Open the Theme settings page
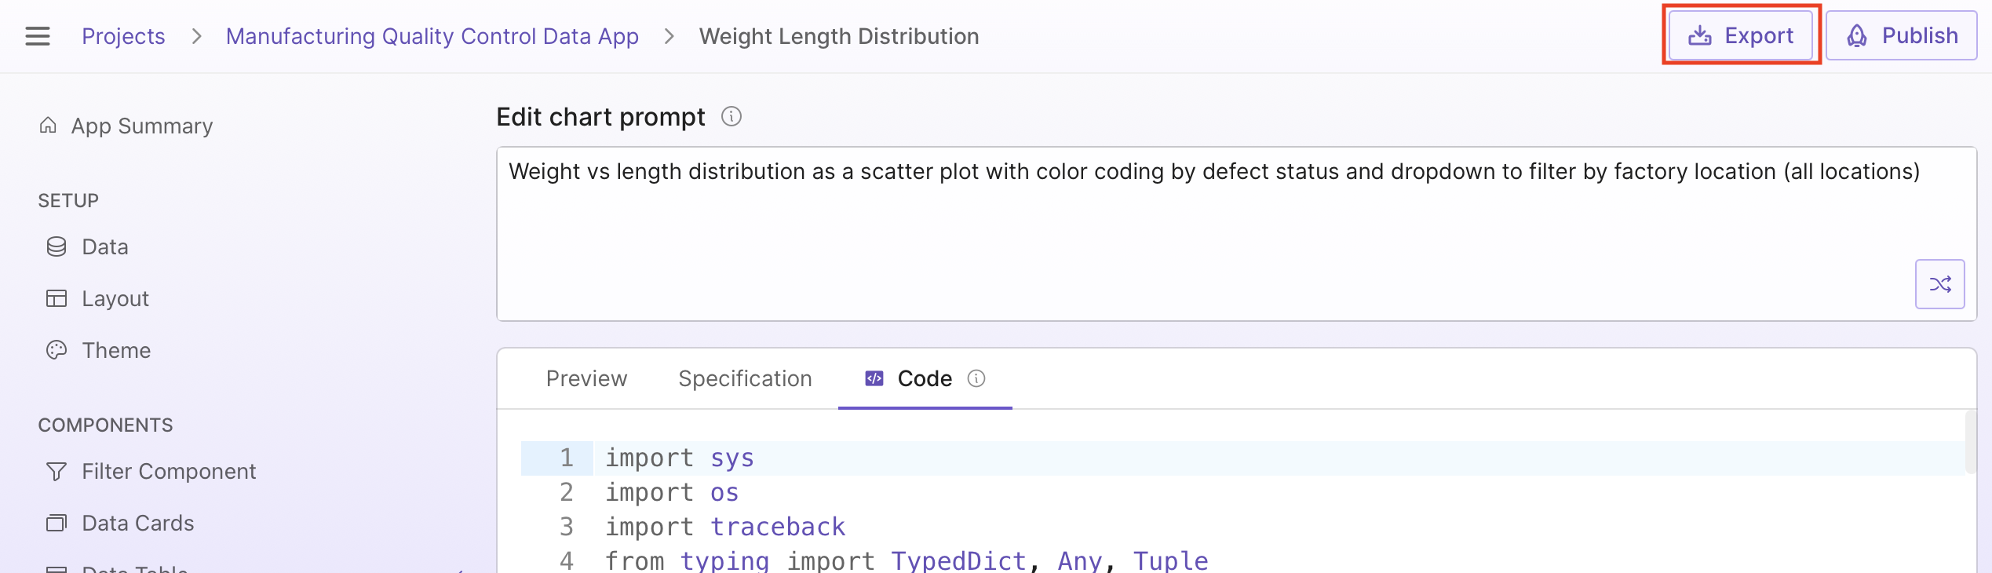1992x573 pixels. tap(116, 351)
